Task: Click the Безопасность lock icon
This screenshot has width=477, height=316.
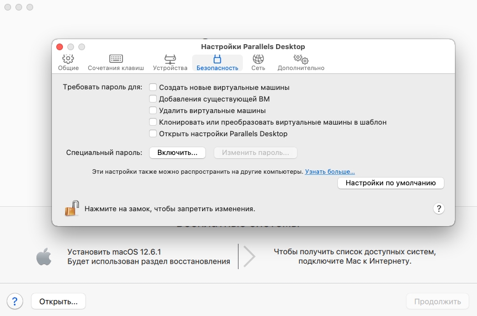Action: point(217,59)
